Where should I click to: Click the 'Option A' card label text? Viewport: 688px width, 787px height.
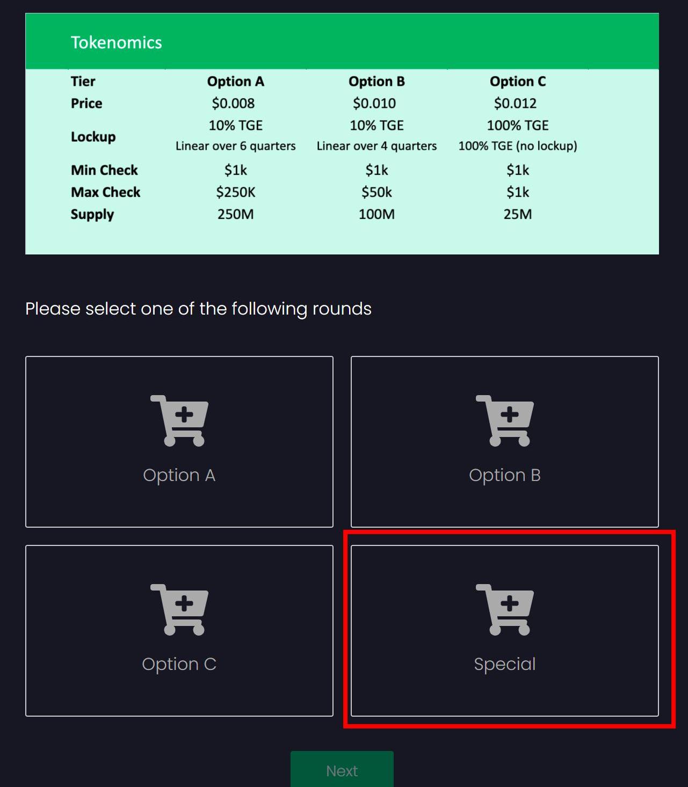[x=179, y=475]
